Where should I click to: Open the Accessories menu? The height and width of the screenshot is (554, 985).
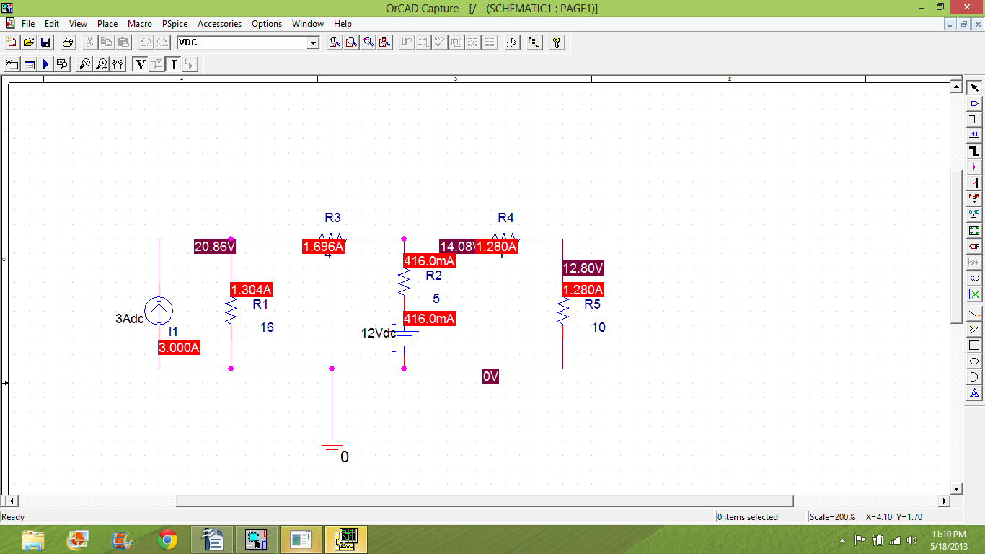pos(219,24)
